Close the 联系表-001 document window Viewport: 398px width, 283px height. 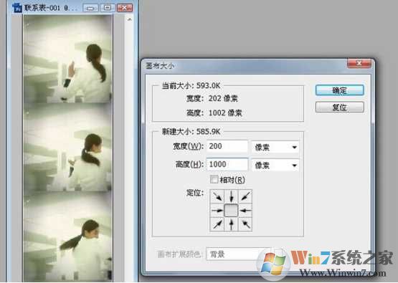tap(124, 8)
